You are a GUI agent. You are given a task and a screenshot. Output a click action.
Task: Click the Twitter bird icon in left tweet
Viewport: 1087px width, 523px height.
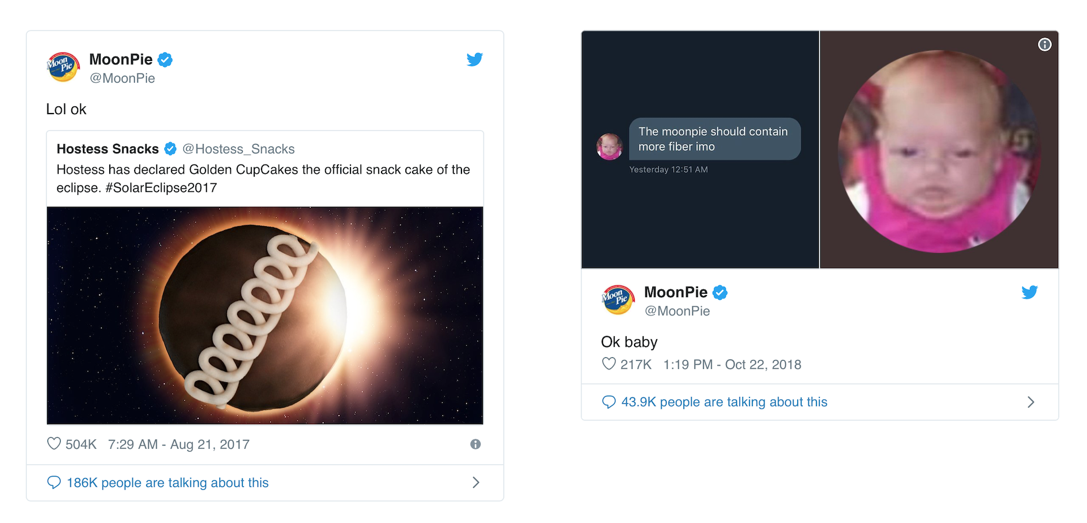[474, 59]
